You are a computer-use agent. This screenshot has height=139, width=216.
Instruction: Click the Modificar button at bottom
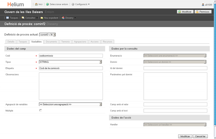tap(185, 136)
